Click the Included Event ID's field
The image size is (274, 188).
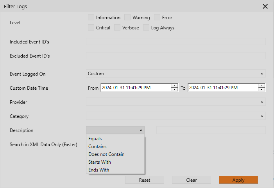(x=176, y=42)
